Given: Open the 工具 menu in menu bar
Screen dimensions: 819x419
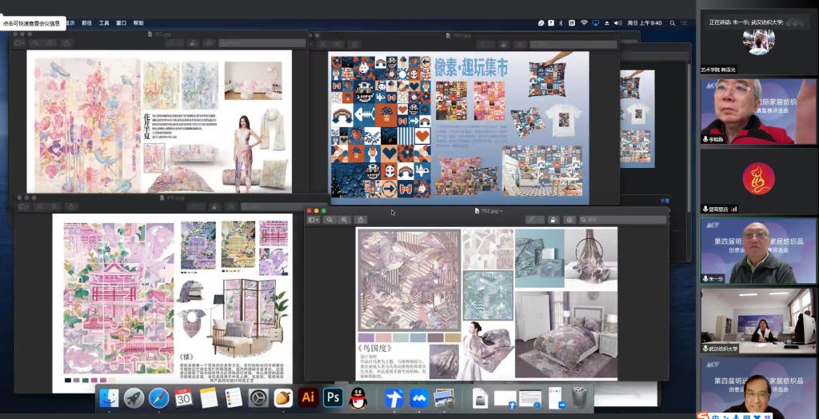Looking at the screenshot, I should [104, 23].
